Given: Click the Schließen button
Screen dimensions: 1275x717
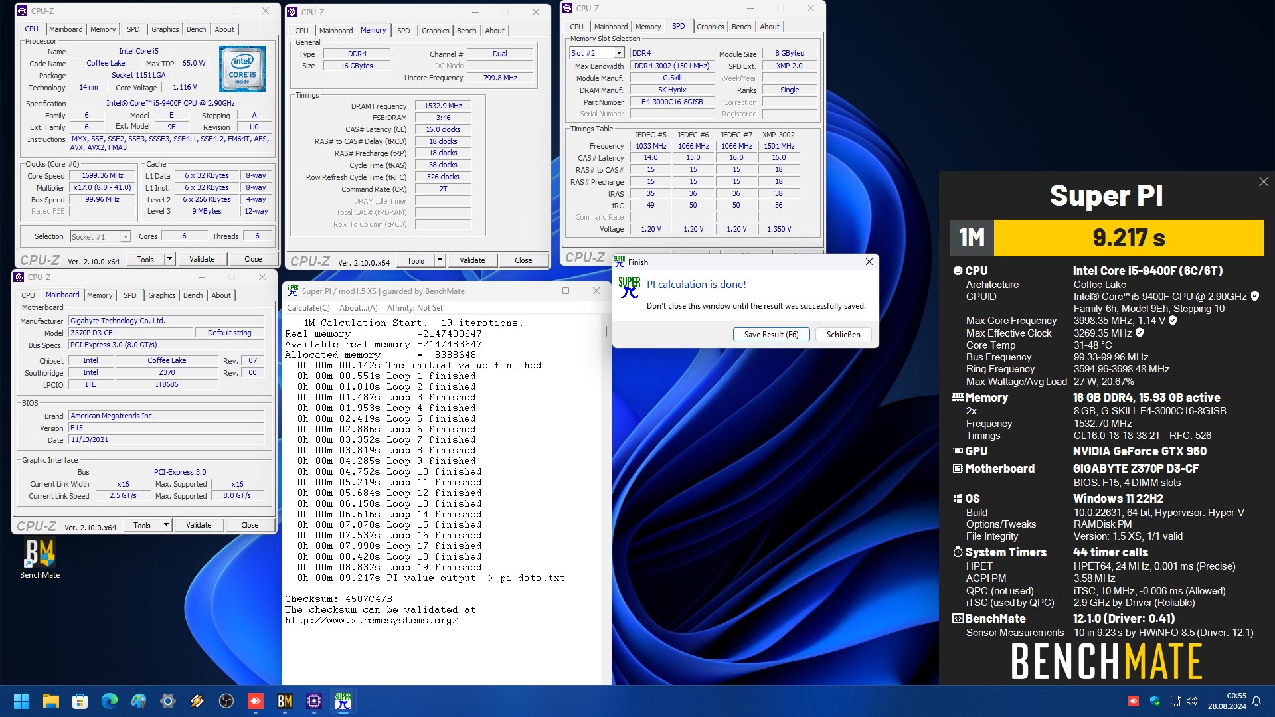Looking at the screenshot, I should (843, 335).
